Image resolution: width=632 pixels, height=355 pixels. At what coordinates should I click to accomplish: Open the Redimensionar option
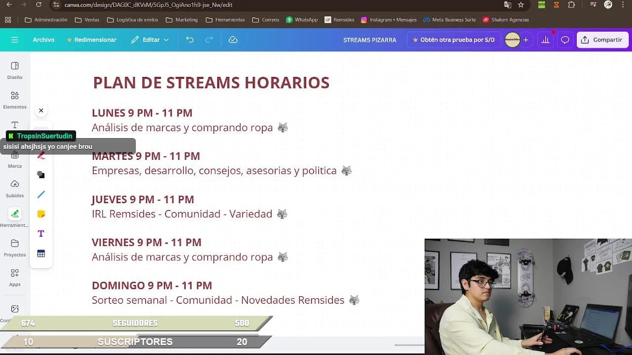[x=92, y=40]
